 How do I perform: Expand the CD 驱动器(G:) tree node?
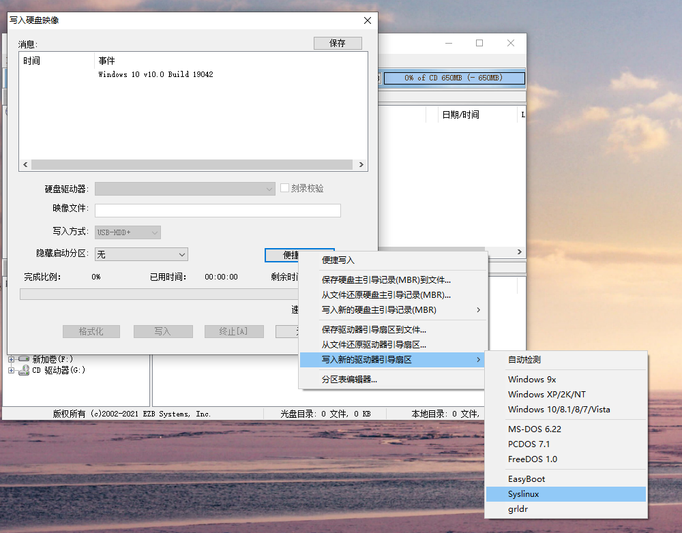point(12,370)
